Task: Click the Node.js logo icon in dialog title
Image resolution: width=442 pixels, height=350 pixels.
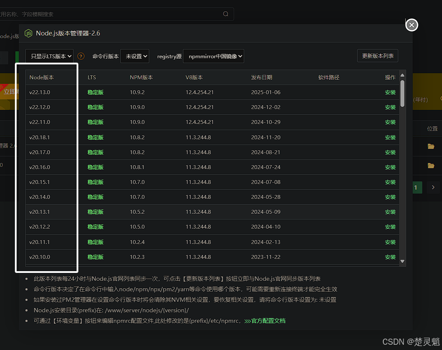Action: 28,33
